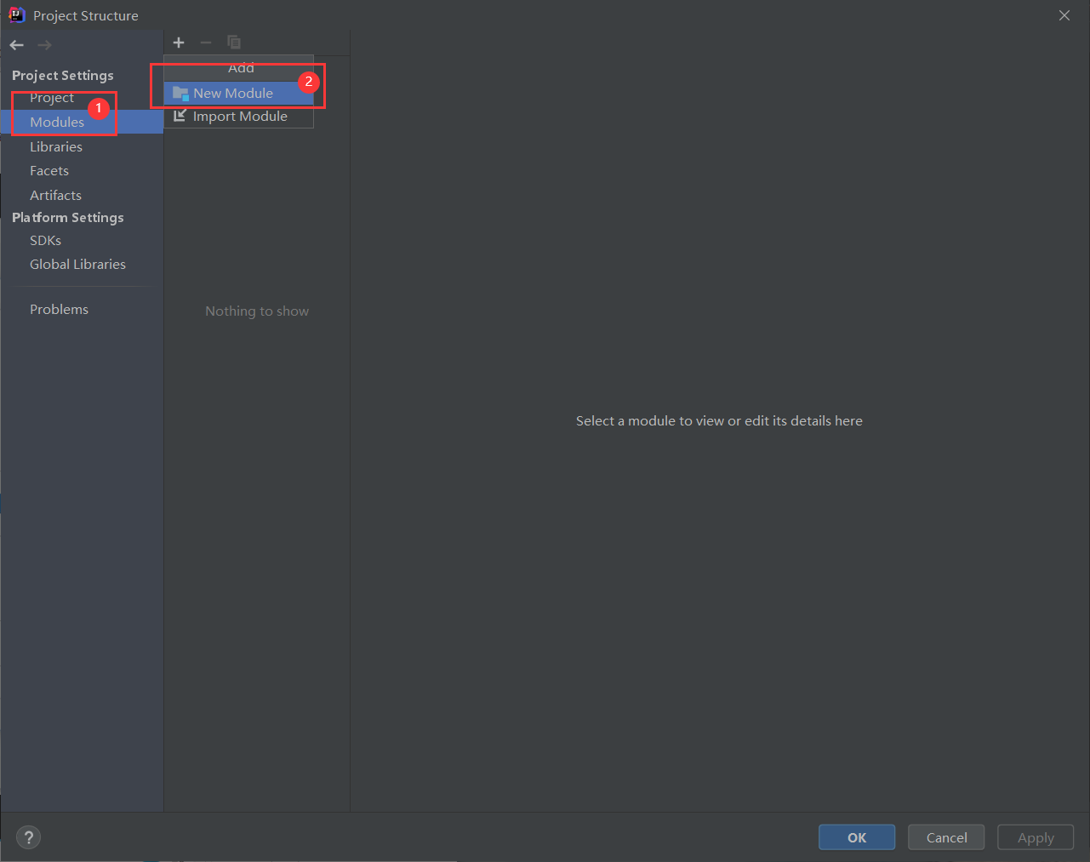Click the Apply button
Viewport: 1090px width, 862px height.
pyautogui.click(x=1036, y=837)
